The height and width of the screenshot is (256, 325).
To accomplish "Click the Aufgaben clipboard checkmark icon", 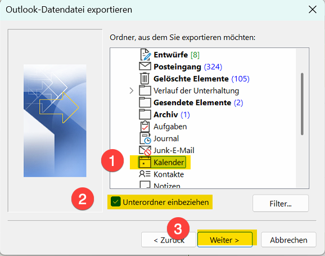I will click(x=145, y=127).
